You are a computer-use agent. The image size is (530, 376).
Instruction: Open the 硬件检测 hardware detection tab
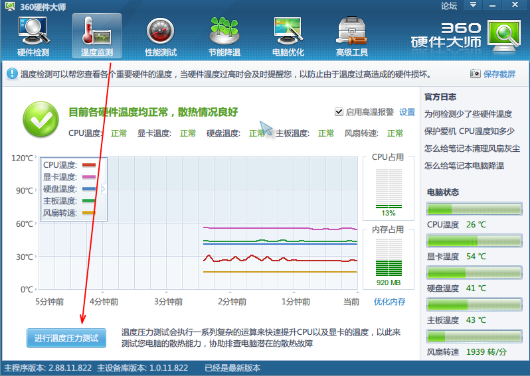[x=33, y=36]
